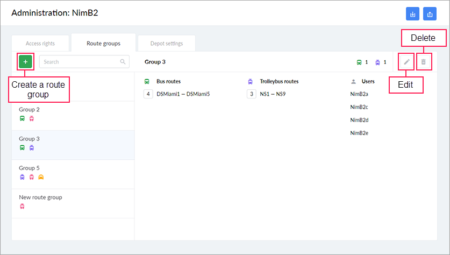Select Group 5 in the list
This screenshot has height=255, width=450.
[x=29, y=168]
